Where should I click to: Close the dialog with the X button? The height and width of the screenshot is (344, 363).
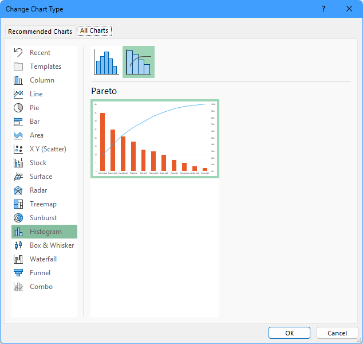click(349, 9)
